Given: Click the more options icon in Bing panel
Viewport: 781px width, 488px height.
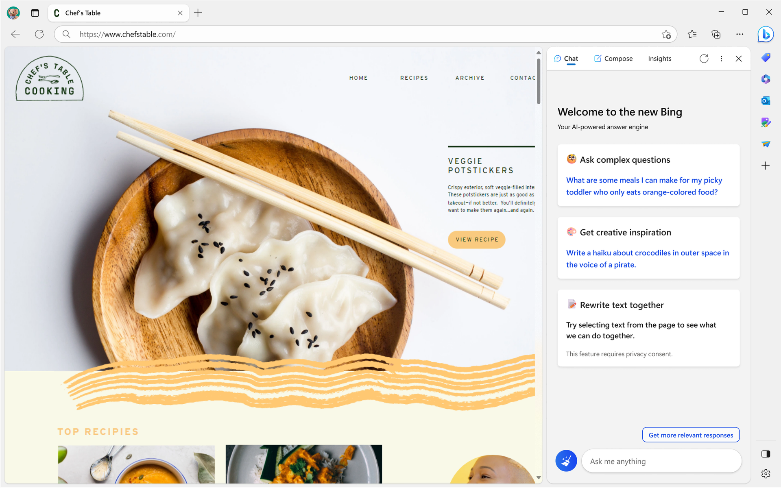Looking at the screenshot, I should tap(721, 58).
